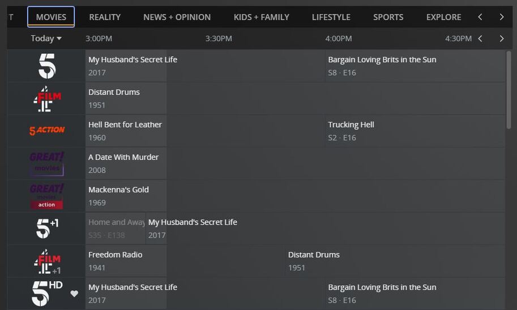Select the Film4+1 channel logo
The width and height of the screenshot is (517, 310).
tap(46, 261)
